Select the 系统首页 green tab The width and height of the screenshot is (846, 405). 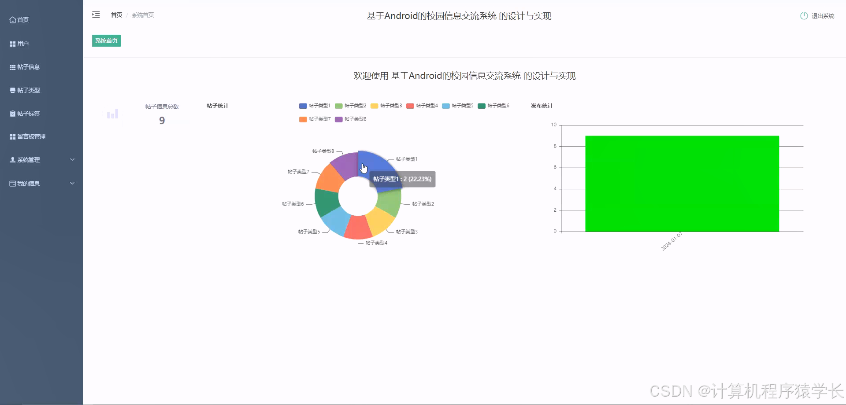pyautogui.click(x=106, y=40)
